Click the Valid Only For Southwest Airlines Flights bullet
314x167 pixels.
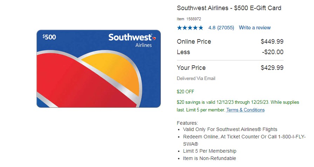tap(230, 130)
